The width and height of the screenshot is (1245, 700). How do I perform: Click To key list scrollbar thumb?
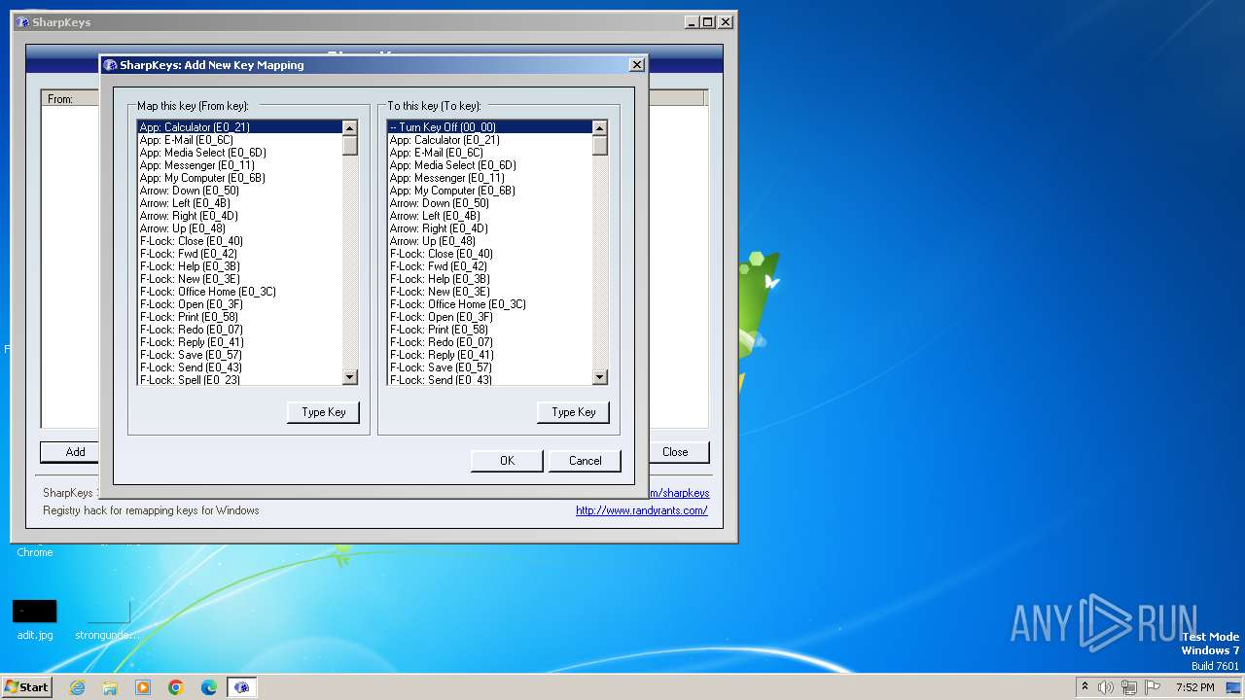tap(600, 145)
